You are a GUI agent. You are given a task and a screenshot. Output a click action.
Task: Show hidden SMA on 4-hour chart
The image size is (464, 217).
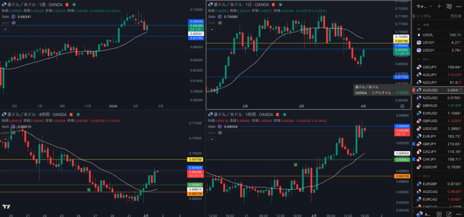pos(13,133)
